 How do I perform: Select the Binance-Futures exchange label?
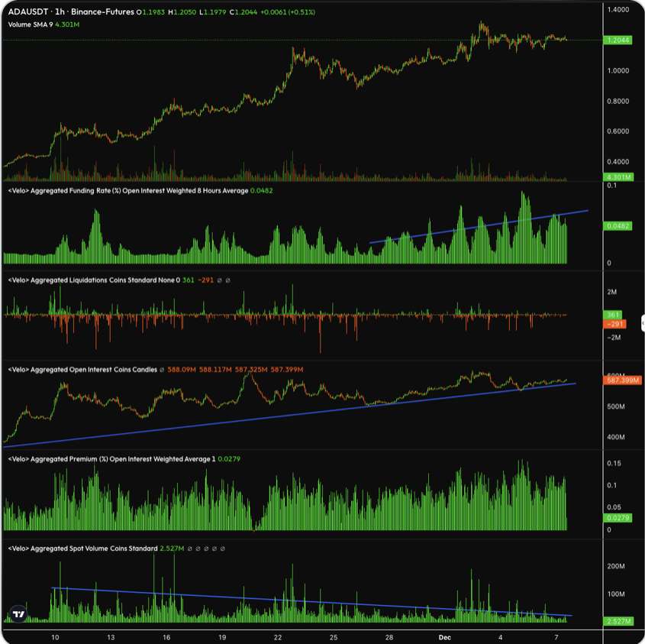tap(102, 12)
